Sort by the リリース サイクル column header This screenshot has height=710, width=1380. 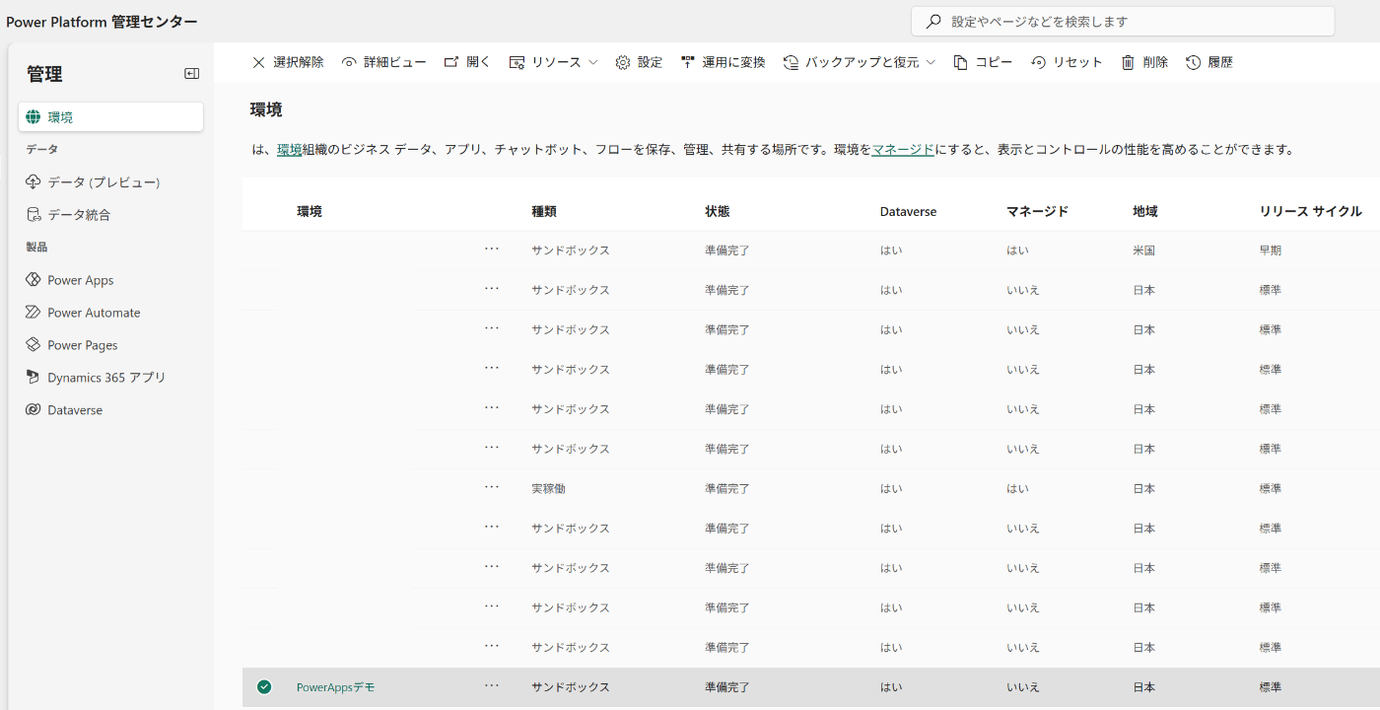click(1310, 211)
